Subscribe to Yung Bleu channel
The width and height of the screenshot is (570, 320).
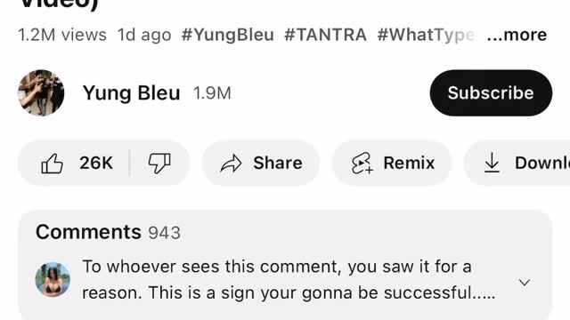491,92
